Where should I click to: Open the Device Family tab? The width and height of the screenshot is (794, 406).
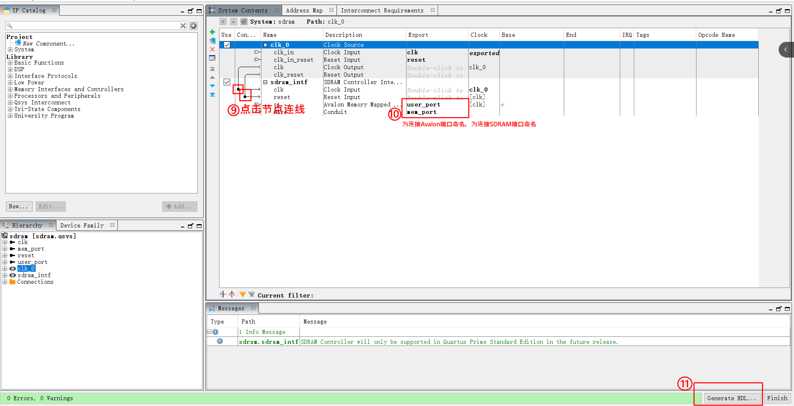coord(82,225)
